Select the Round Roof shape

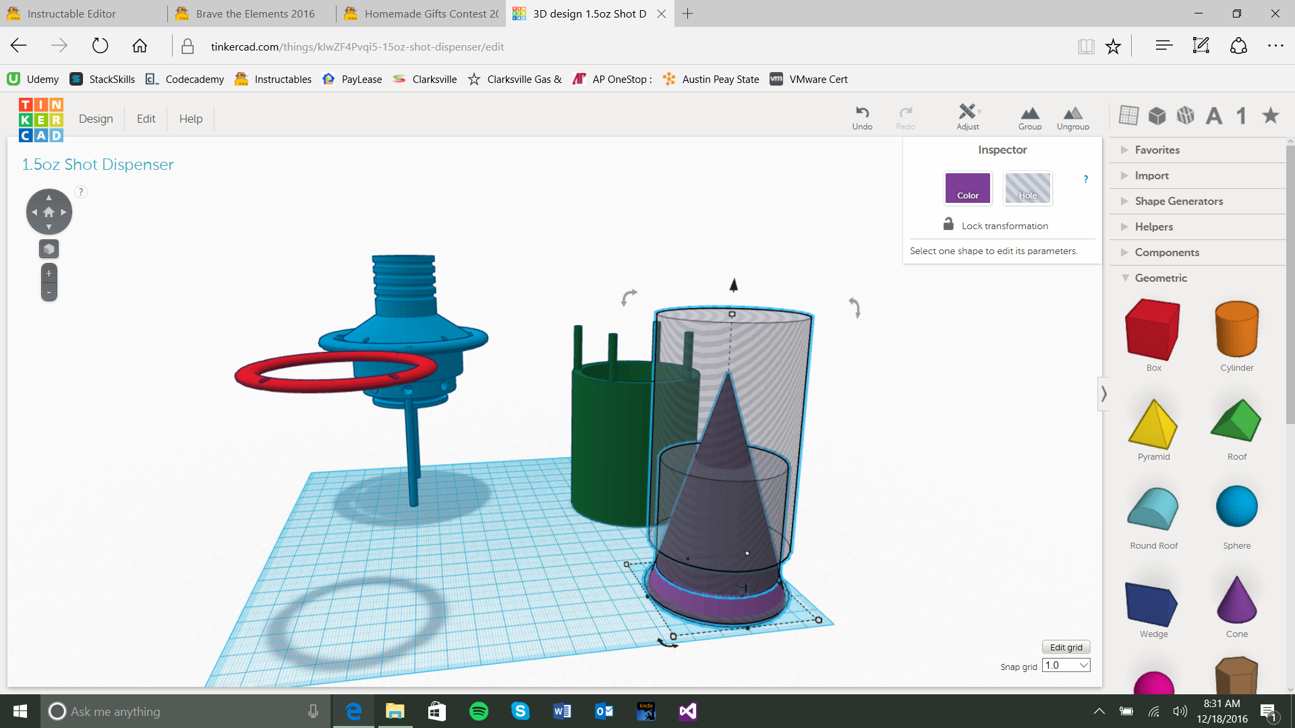[x=1153, y=510]
